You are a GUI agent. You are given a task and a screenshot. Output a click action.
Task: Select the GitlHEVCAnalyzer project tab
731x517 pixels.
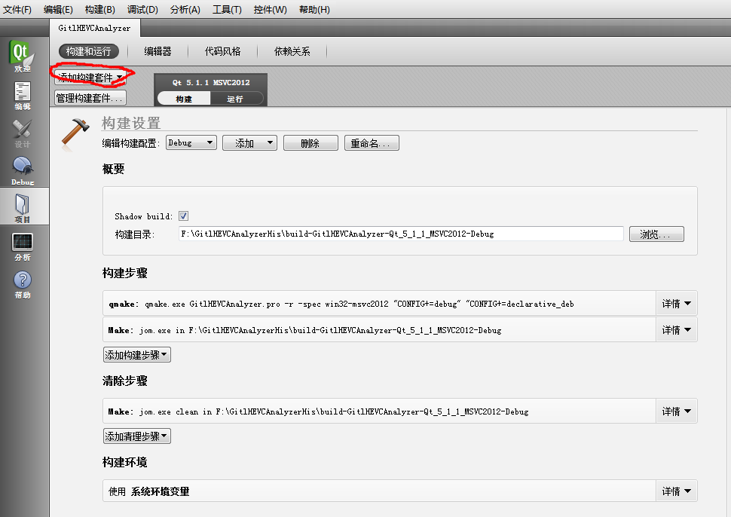[95, 28]
